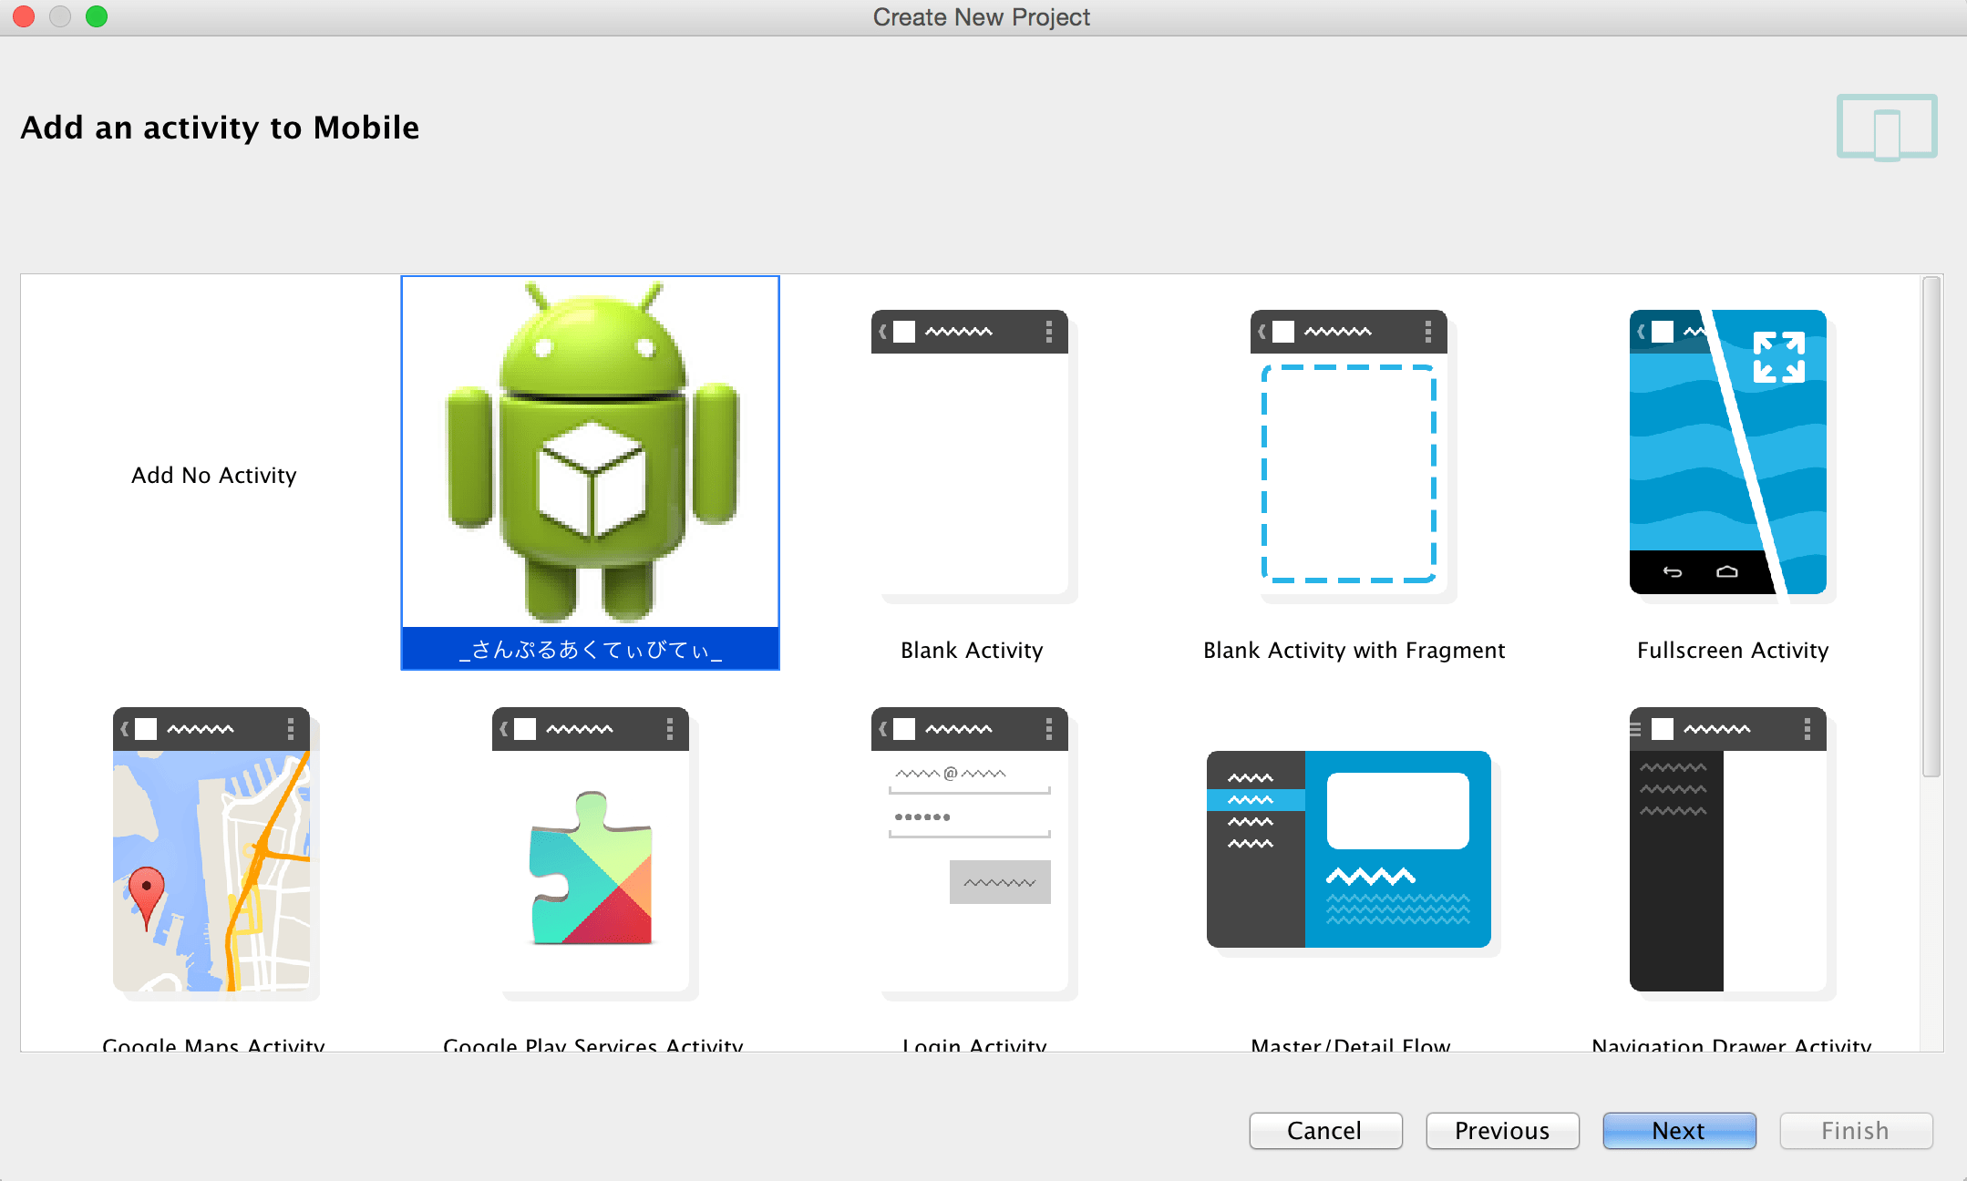Click the Next button
Viewport: 1967px width, 1181px height.
click(x=1679, y=1130)
